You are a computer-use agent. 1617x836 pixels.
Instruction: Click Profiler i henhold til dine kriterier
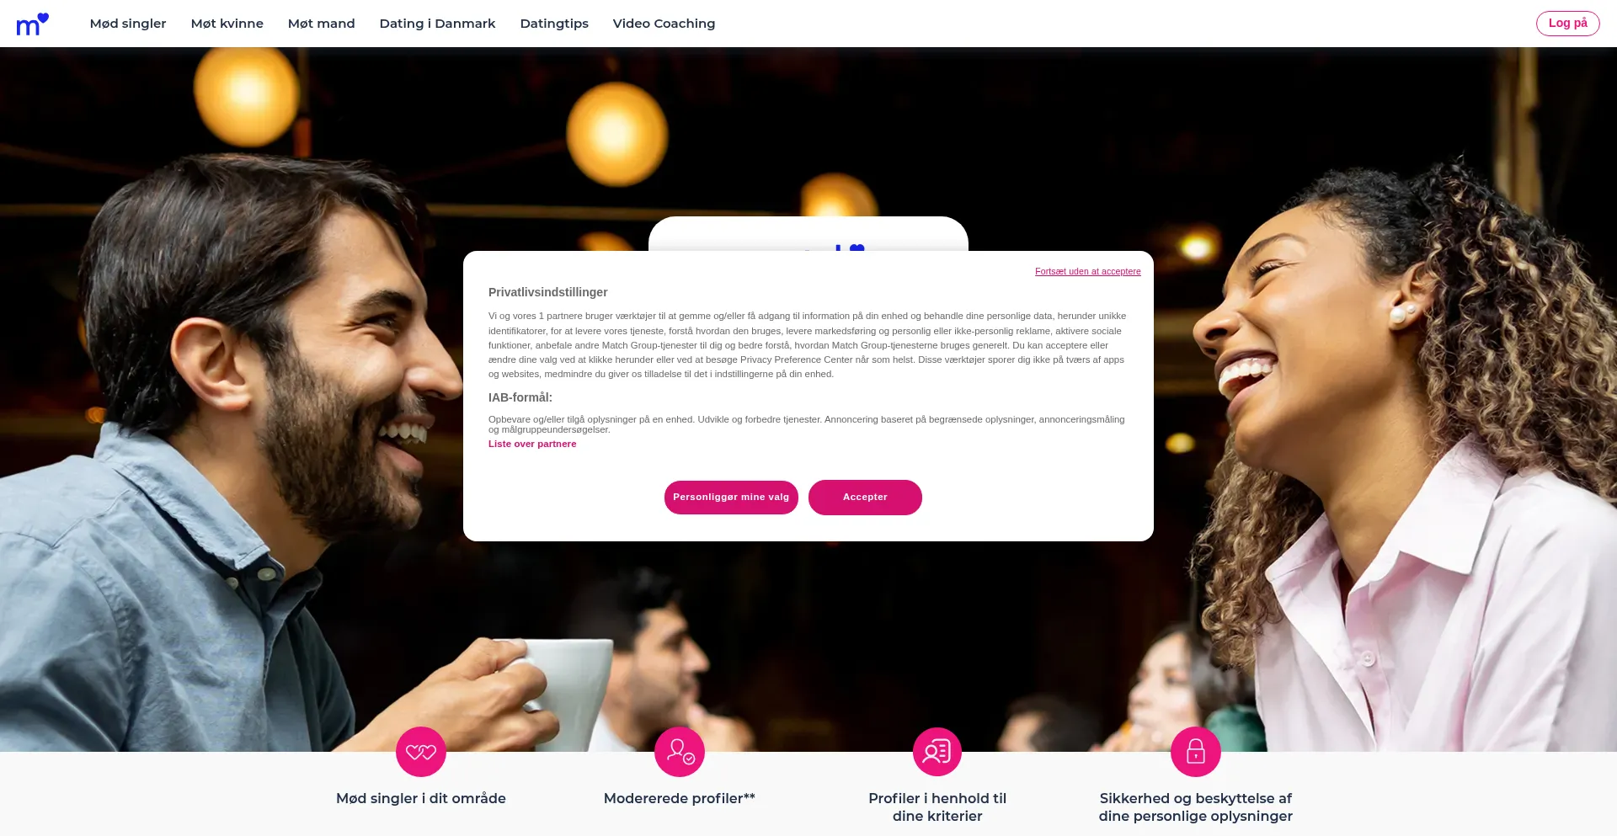pyautogui.click(x=937, y=807)
